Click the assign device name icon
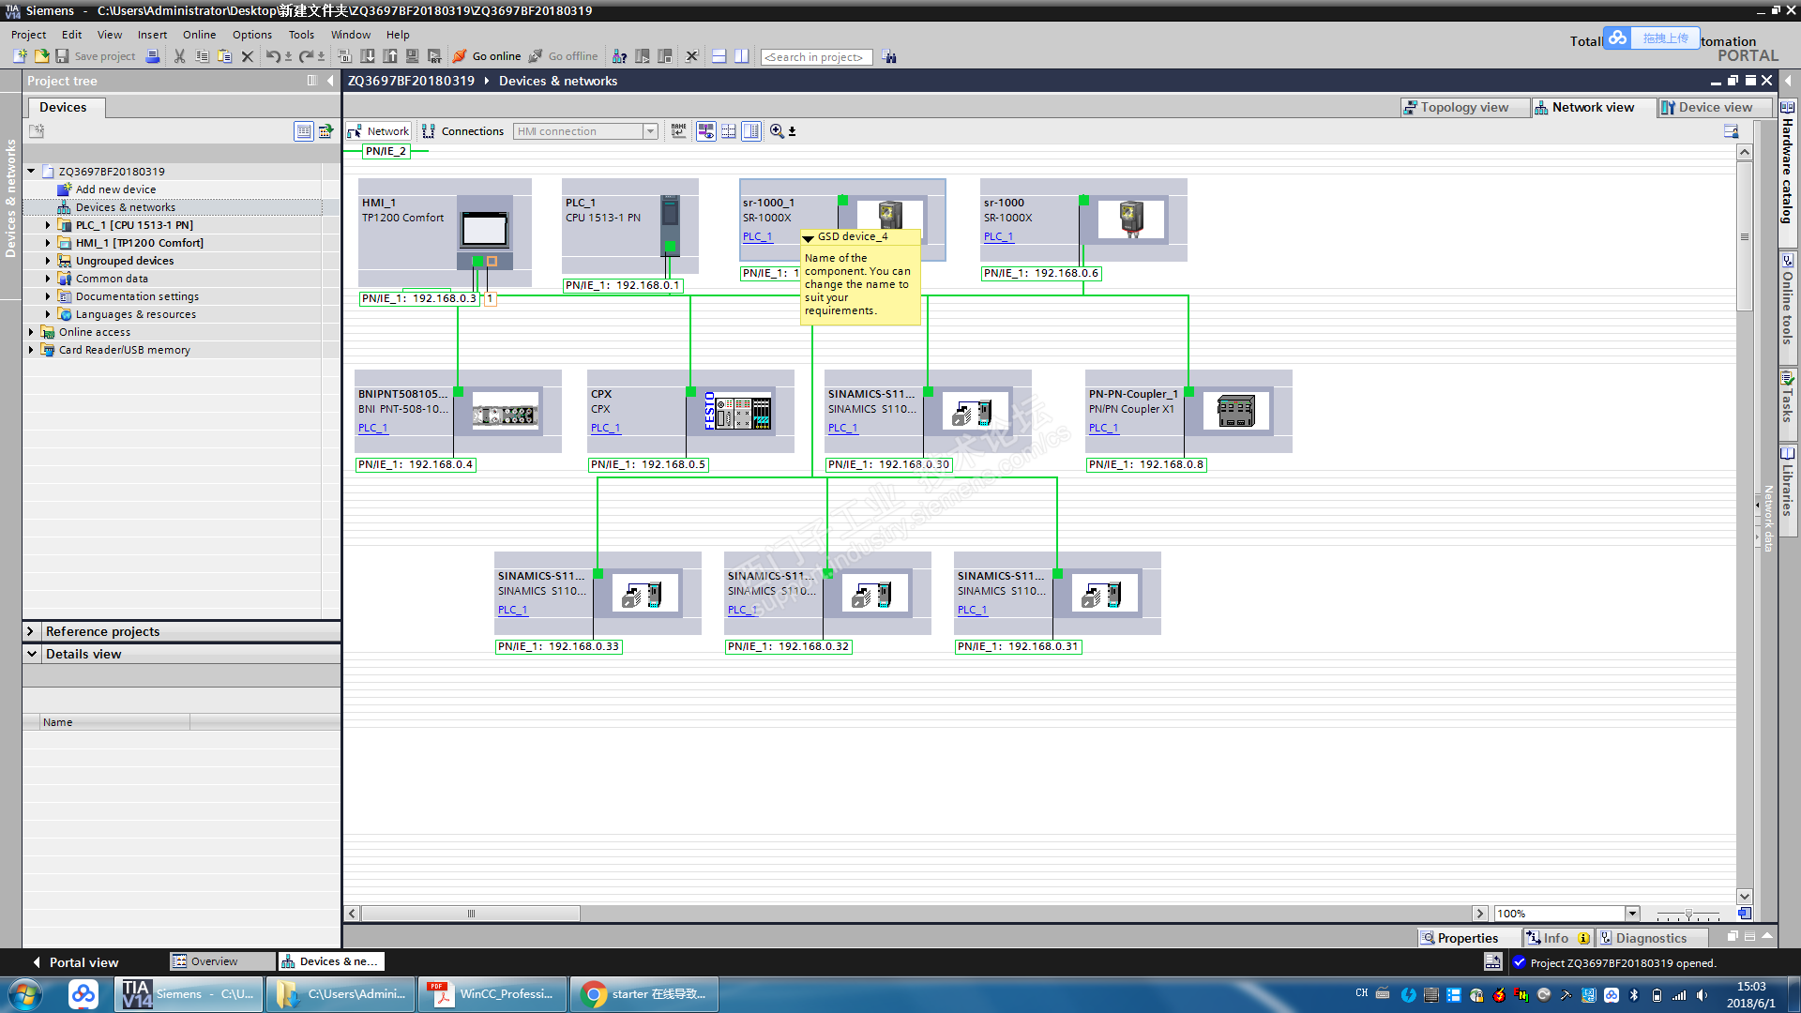 coord(678,131)
